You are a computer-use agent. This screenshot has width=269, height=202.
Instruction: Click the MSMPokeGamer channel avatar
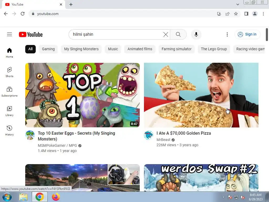pyautogui.click(x=30, y=135)
